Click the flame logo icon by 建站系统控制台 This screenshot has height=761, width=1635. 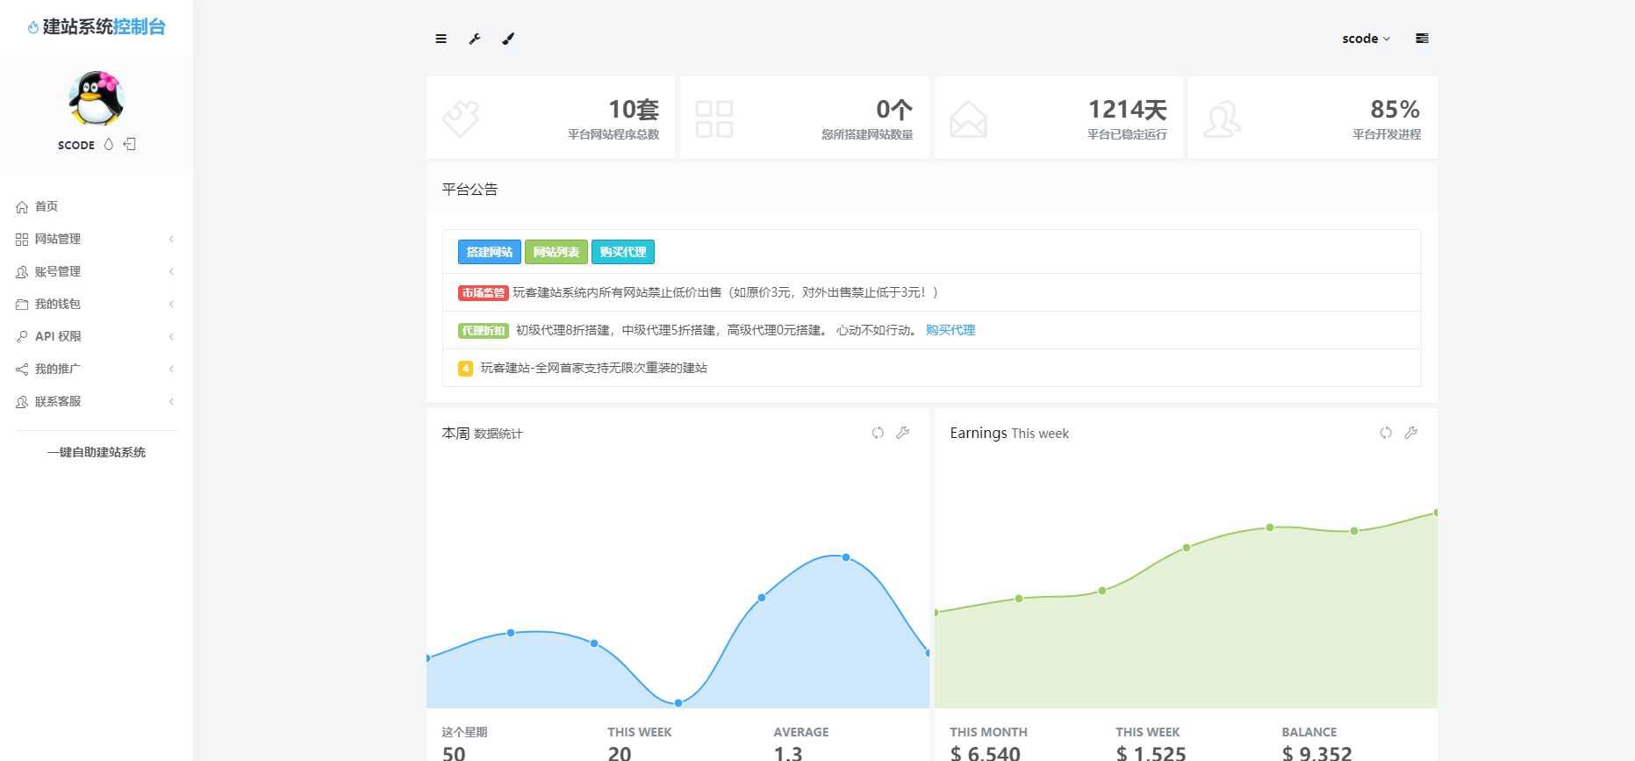pyautogui.click(x=33, y=27)
